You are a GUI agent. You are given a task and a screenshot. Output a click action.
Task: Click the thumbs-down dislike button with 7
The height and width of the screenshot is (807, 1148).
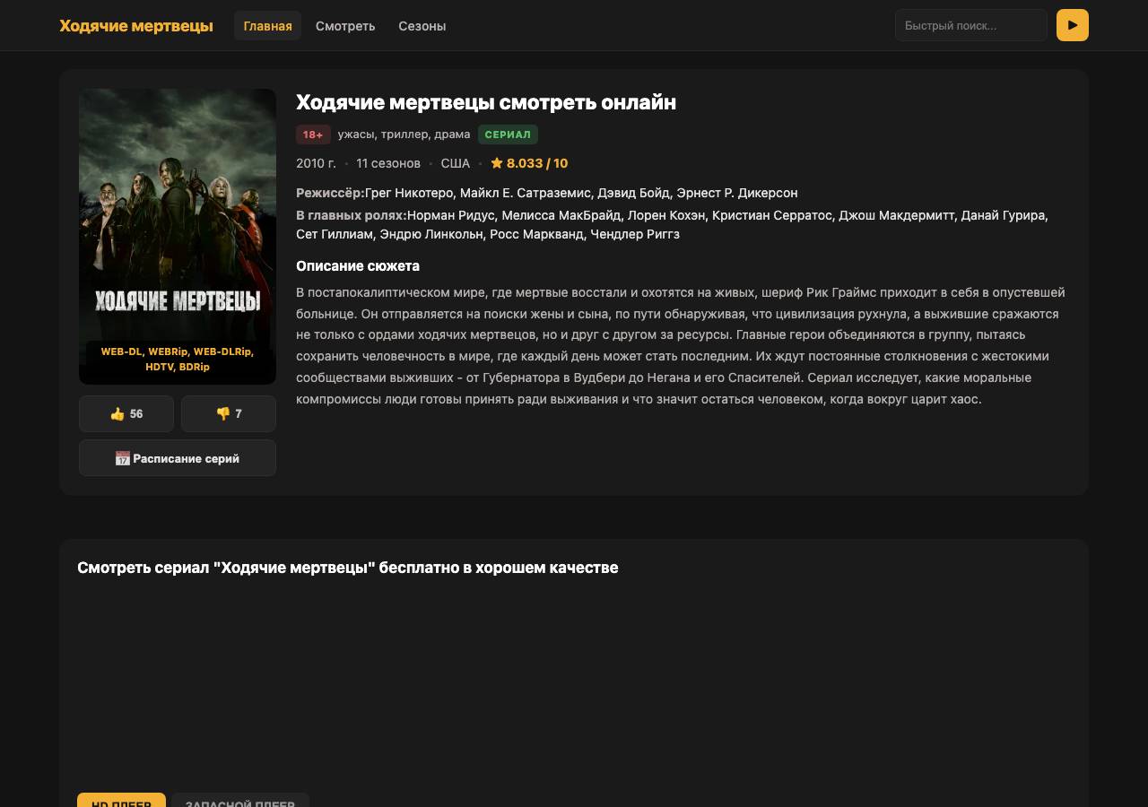pyautogui.click(x=229, y=413)
